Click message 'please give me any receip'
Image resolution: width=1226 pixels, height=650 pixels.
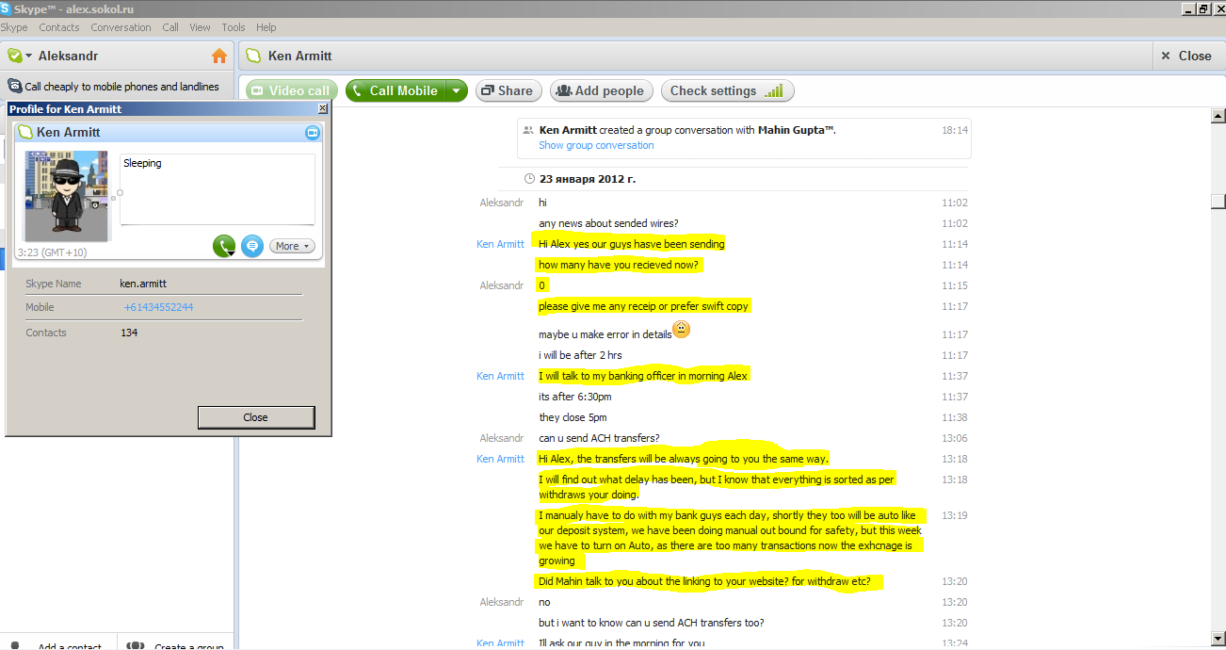644,306
